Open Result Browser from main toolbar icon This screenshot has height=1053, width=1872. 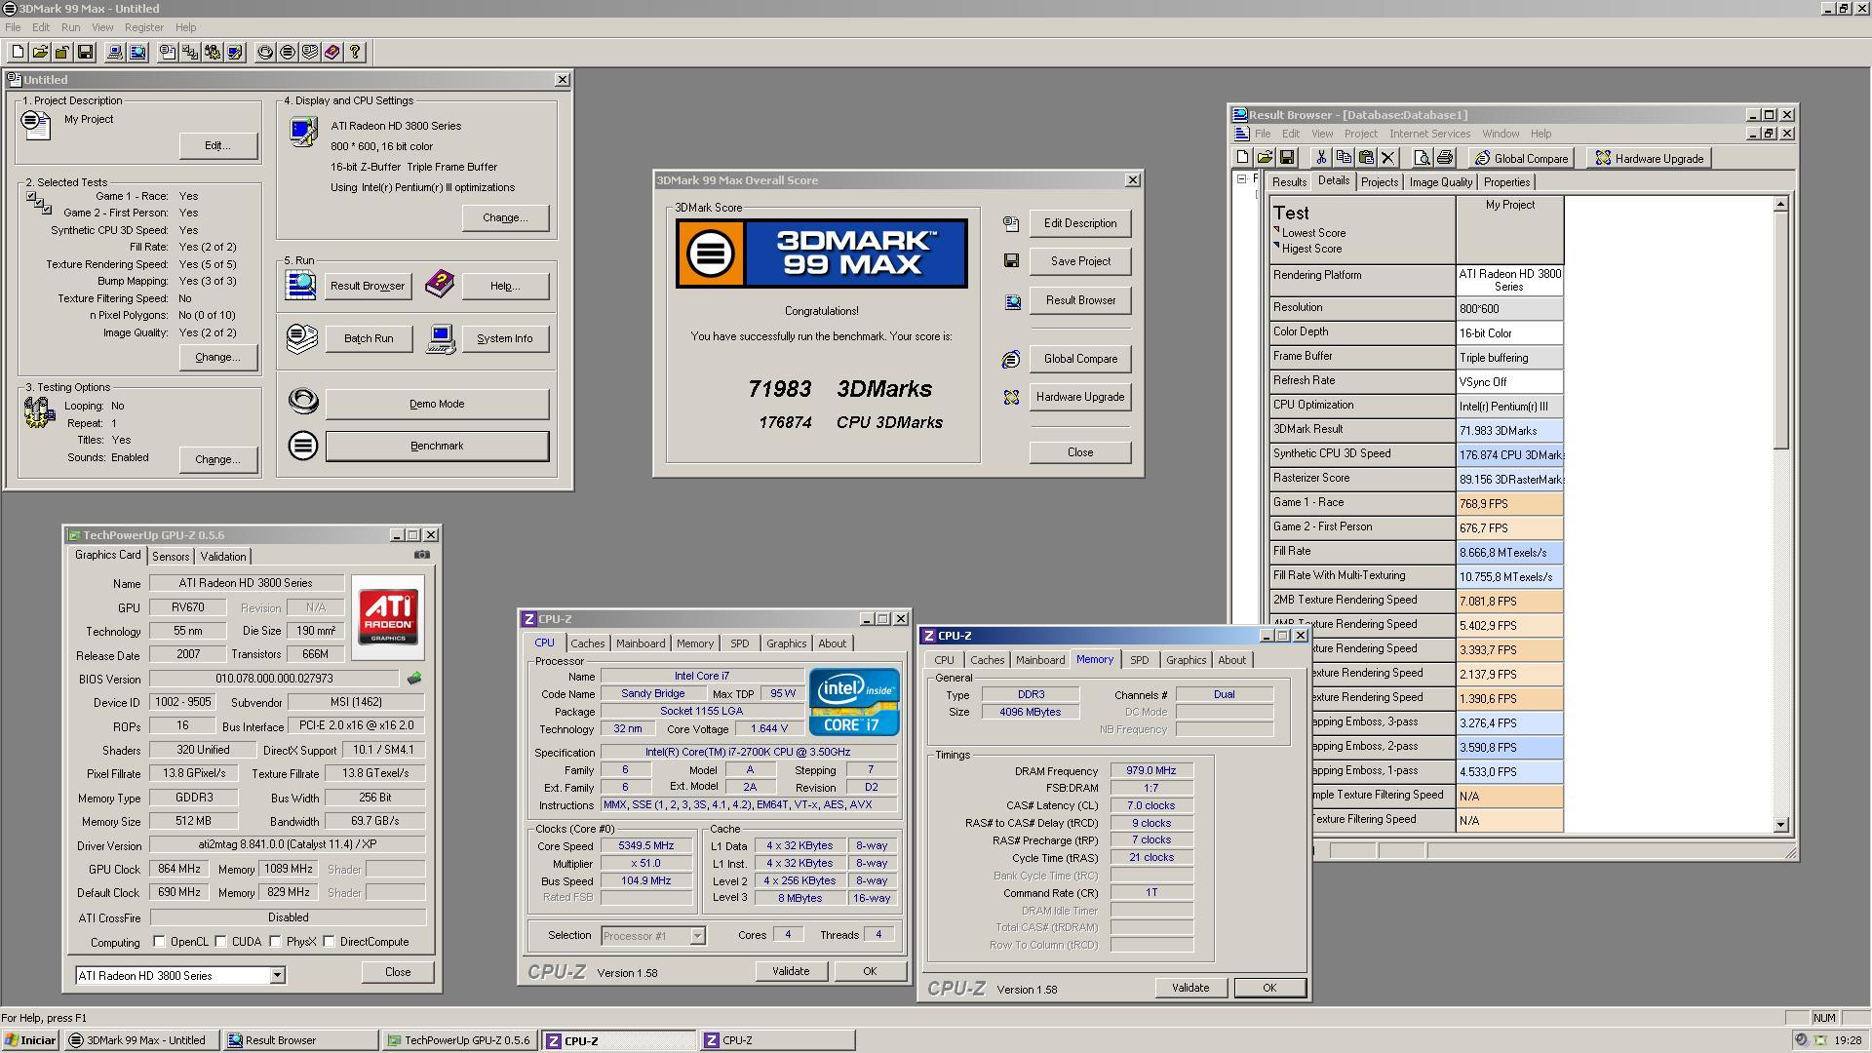[x=137, y=53]
